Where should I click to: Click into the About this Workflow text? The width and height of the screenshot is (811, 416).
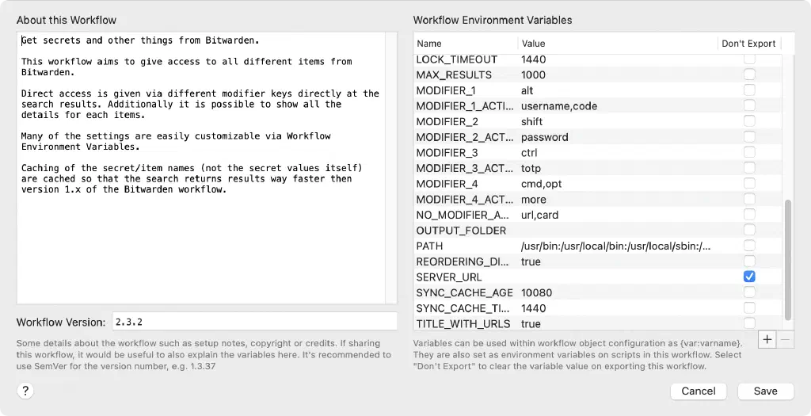pos(201,168)
